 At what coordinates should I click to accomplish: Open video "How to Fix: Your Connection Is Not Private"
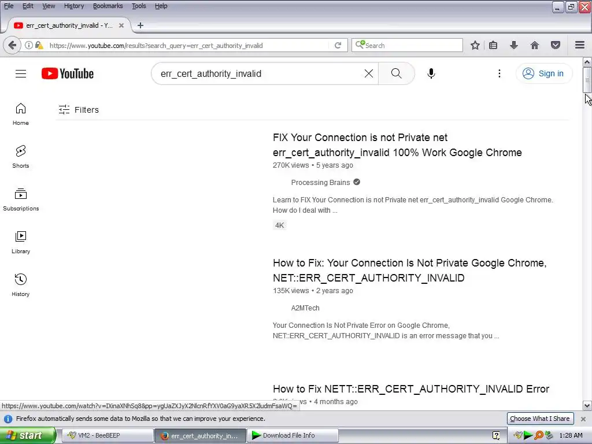pyautogui.click(x=410, y=271)
